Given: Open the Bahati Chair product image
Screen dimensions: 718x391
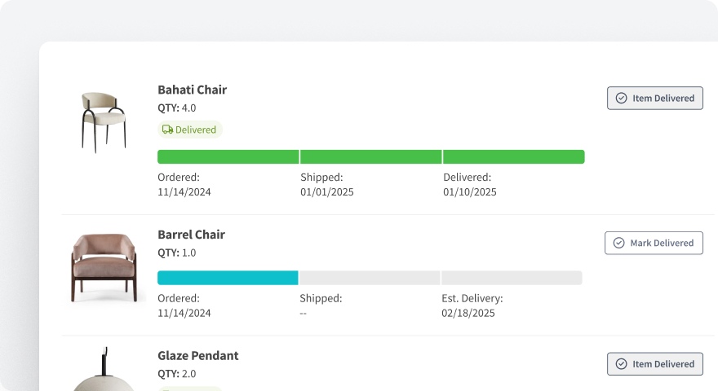Looking at the screenshot, I should pos(103,121).
